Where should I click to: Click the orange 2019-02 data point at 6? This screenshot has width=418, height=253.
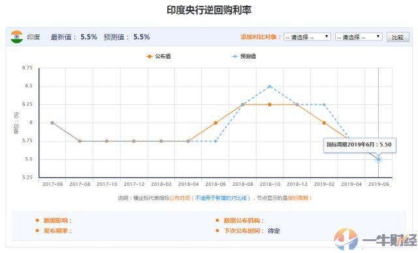pos(324,123)
